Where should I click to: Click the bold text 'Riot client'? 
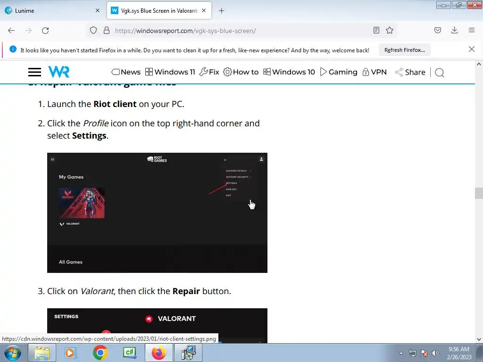coord(115,104)
